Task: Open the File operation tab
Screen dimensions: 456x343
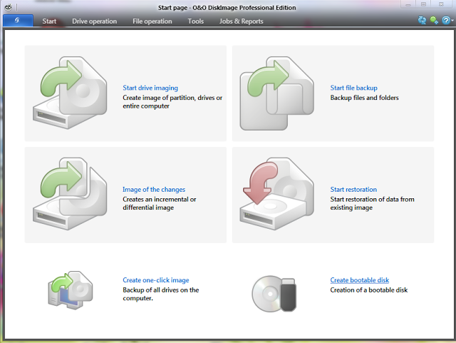Action: (152, 21)
